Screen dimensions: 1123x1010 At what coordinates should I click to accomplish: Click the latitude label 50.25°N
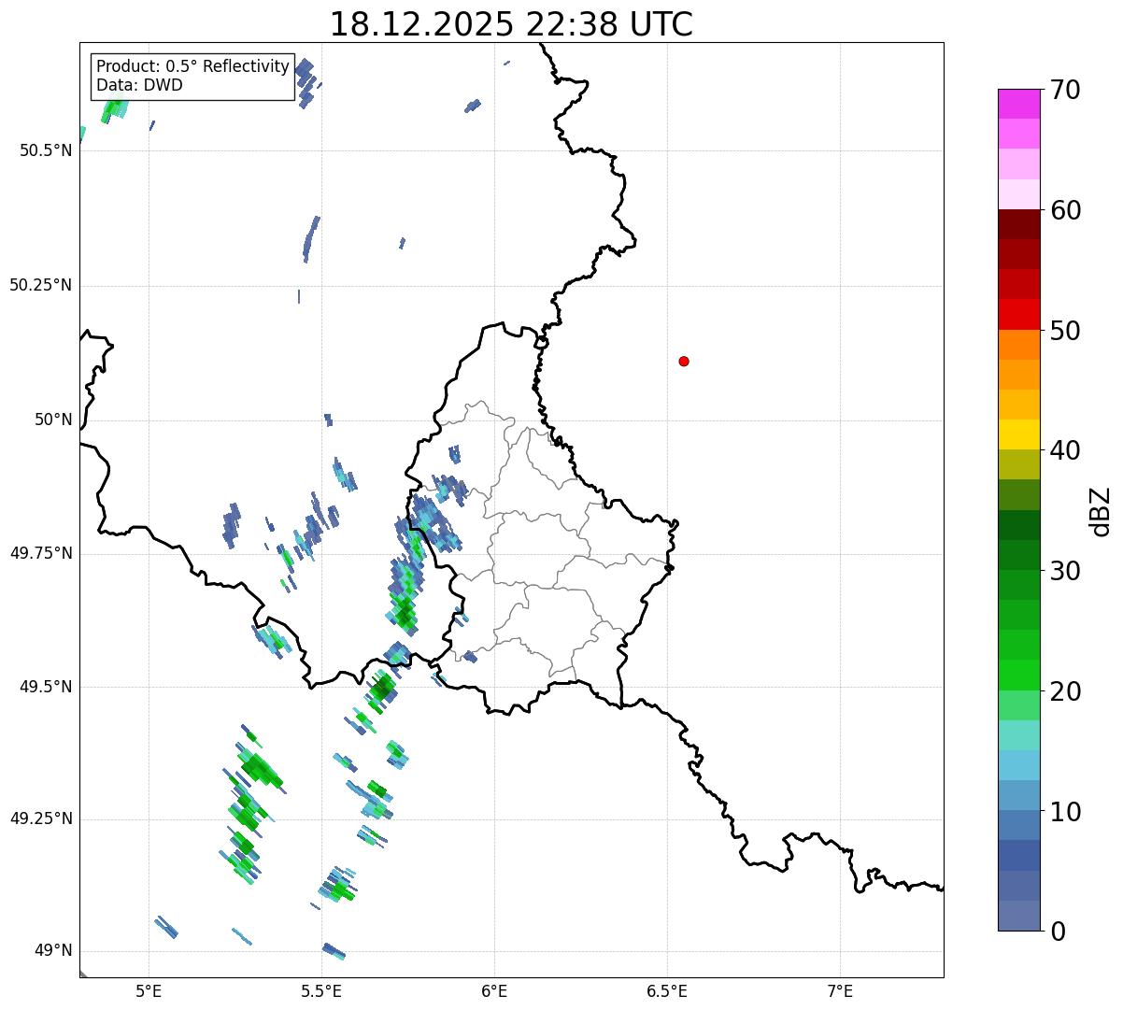(41, 285)
